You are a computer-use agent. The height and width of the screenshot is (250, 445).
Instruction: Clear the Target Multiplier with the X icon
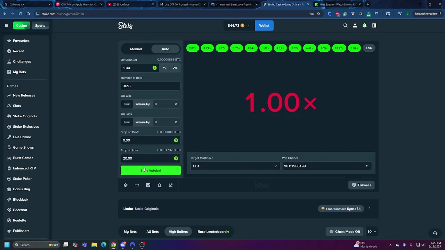click(x=276, y=166)
